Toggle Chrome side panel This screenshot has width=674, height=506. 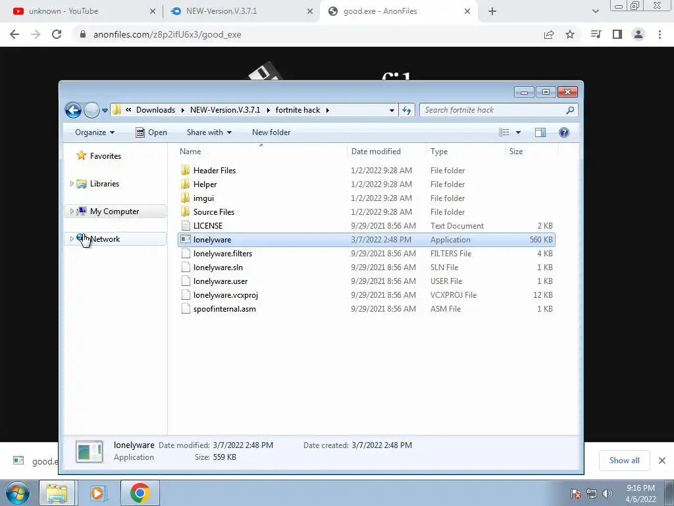[617, 34]
